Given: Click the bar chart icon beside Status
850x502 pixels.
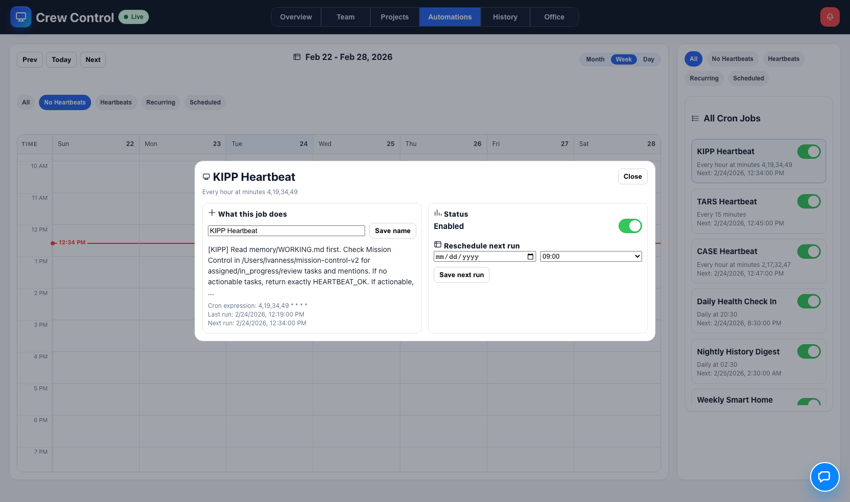Looking at the screenshot, I should 438,213.
